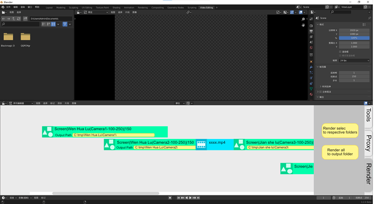Toggle the file filter funnel button
Image resolution: width=374 pixels, height=204 pixels.
click(65, 24)
